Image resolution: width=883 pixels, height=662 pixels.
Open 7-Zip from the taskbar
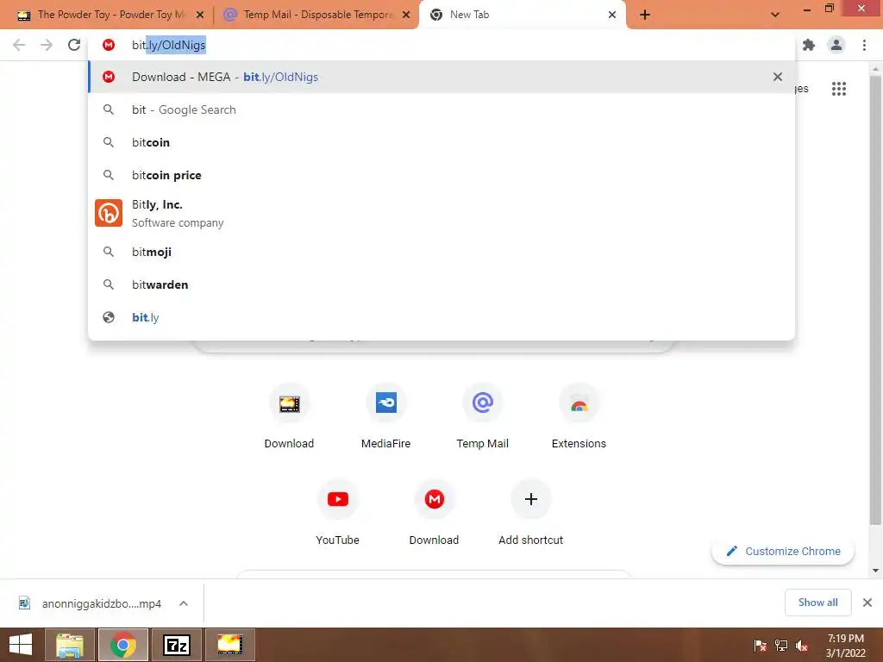coord(176,645)
